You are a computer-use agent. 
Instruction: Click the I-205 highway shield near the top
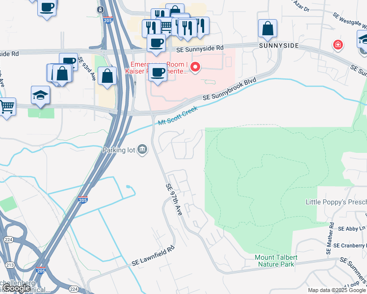pos(107,20)
